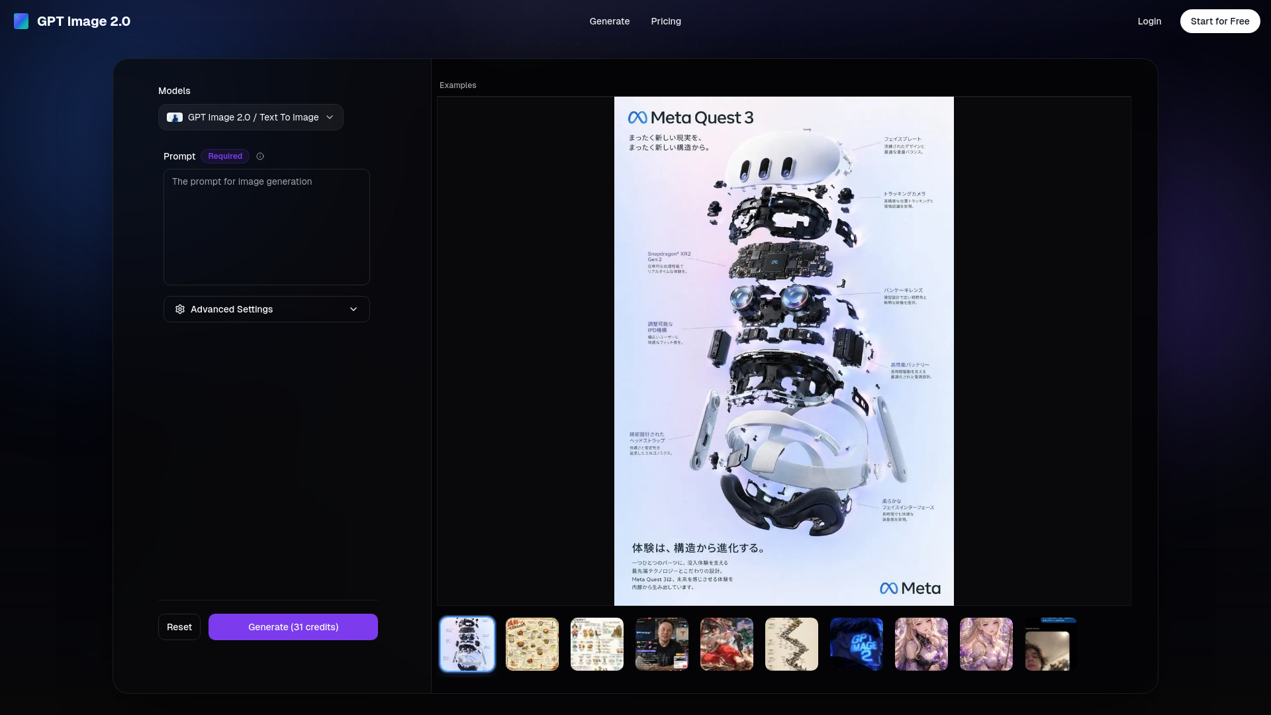Image resolution: width=1271 pixels, height=715 pixels.
Task: Click the model thumbnail icon in Models selector
Action: click(x=175, y=117)
